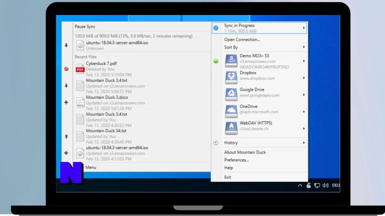The image size is (385, 216).
Task: Click the Amazon S3 drive icon
Action: pyautogui.click(x=231, y=61)
